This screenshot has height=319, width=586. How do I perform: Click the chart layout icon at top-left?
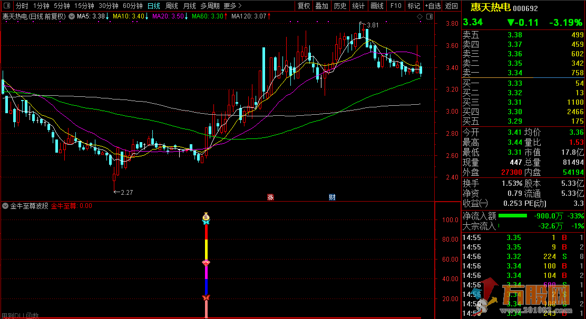[6, 6]
